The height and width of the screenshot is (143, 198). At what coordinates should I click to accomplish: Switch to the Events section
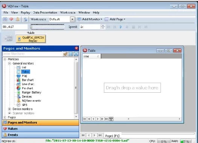click(40, 135)
